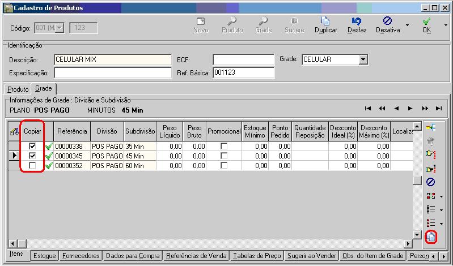
Task: Click the Especificação input field
Action: (x=113, y=72)
